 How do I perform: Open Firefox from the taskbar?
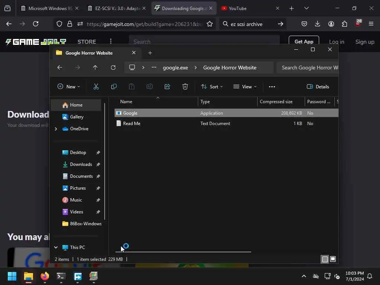pos(45,276)
